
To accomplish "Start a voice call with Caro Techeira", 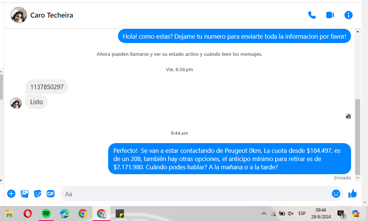I will pyautogui.click(x=312, y=15).
